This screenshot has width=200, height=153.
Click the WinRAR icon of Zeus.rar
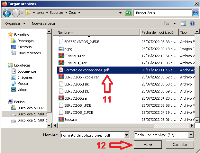click(x=61, y=119)
